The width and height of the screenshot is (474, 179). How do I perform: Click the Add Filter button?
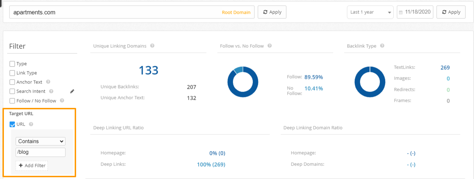coord(32,166)
